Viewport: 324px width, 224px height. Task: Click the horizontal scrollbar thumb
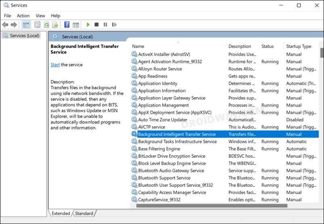click(x=212, y=205)
